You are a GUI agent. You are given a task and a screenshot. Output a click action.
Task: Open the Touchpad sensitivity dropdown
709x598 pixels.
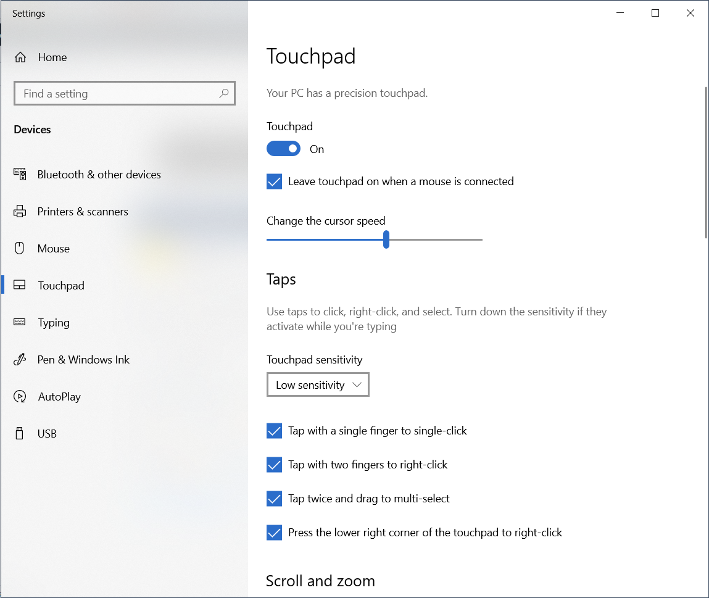click(318, 384)
